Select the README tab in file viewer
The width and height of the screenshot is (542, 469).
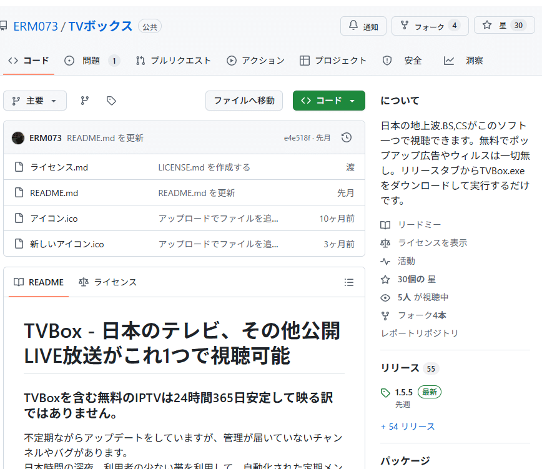tap(39, 282)
